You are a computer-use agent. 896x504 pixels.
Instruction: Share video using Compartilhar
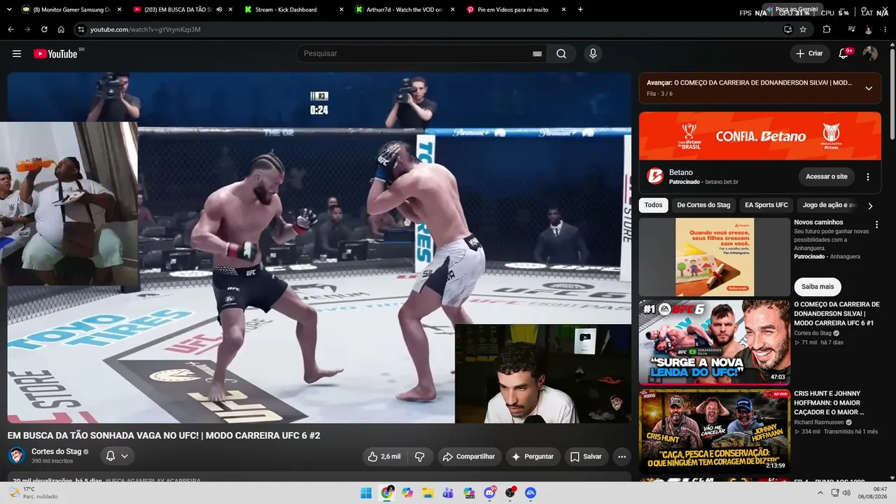(x=470, y=456)
